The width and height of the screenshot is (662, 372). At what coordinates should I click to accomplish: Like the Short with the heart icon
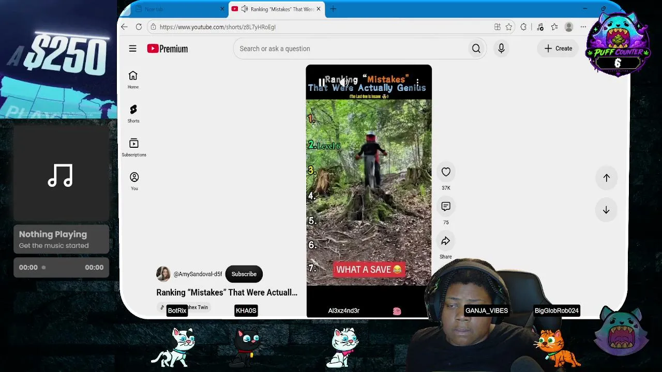coord(446,172)
